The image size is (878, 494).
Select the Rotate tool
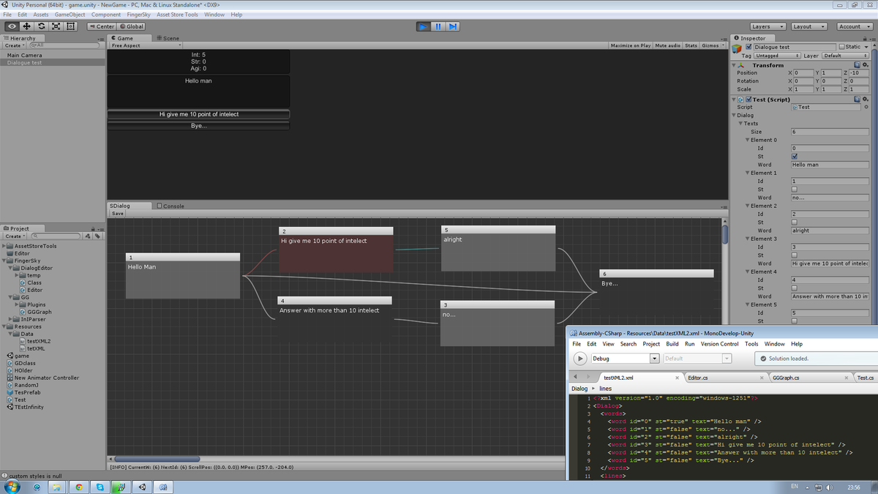42,26
